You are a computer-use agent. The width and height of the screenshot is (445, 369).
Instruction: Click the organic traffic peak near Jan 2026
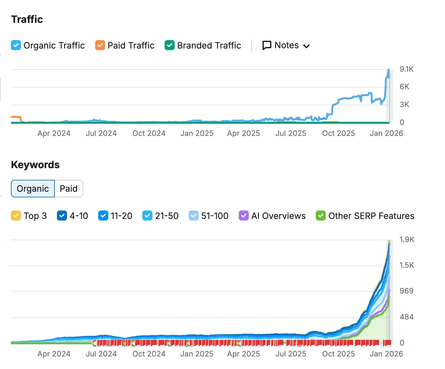click(x=389, y=70)
